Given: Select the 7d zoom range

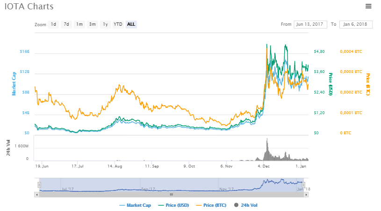Looking at the screenshot, I should [66, 24].
